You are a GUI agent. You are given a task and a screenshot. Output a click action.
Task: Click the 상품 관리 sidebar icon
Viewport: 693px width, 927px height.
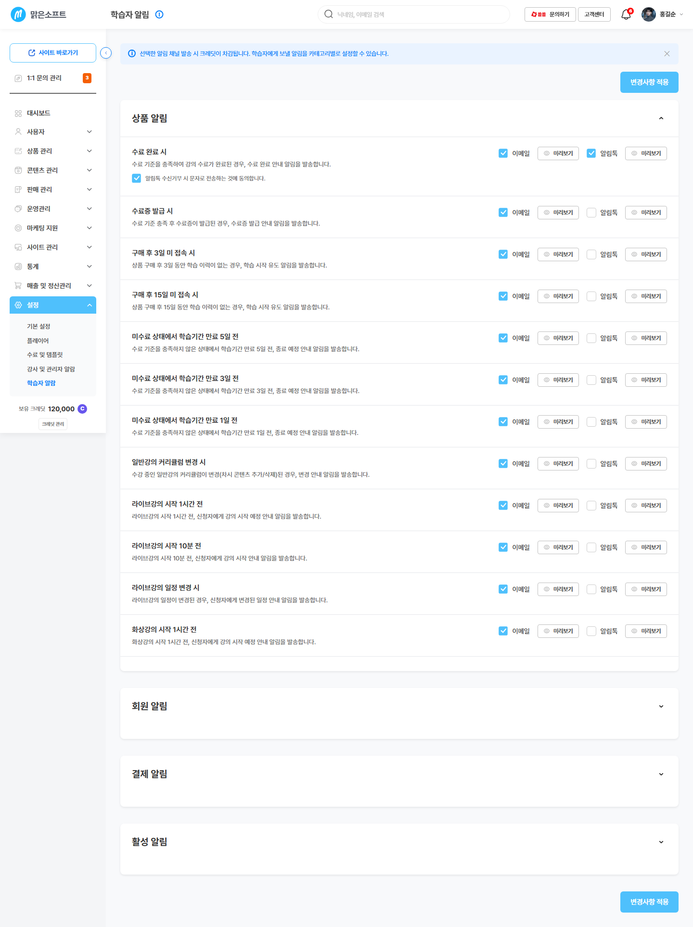pyautogui.click(x=18, y=151)
